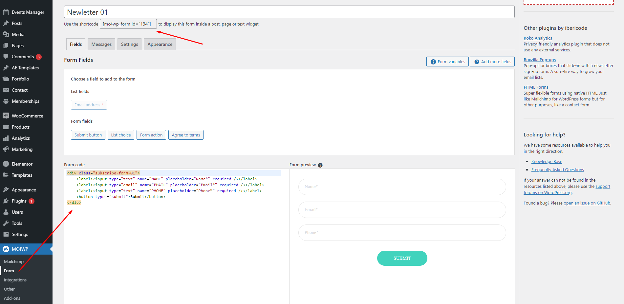This screenshot has width=624, height=304.
Task: Click the Form preview help icon
Action: (320, 165)
